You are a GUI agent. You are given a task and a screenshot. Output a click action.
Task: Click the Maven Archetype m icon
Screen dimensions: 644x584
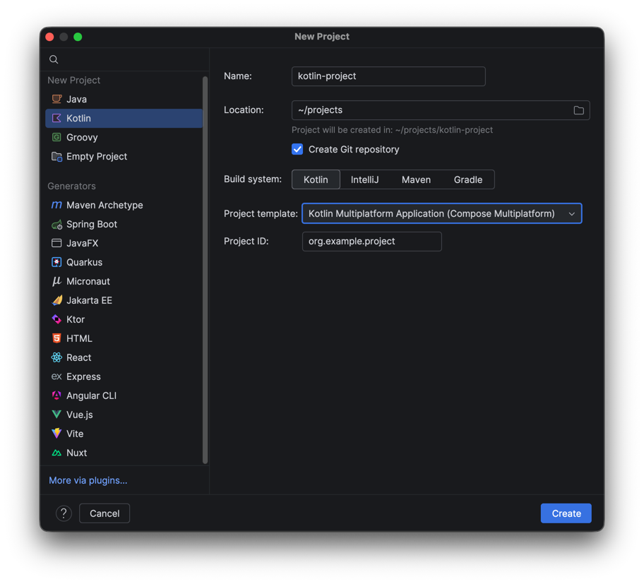coord(56,205)
